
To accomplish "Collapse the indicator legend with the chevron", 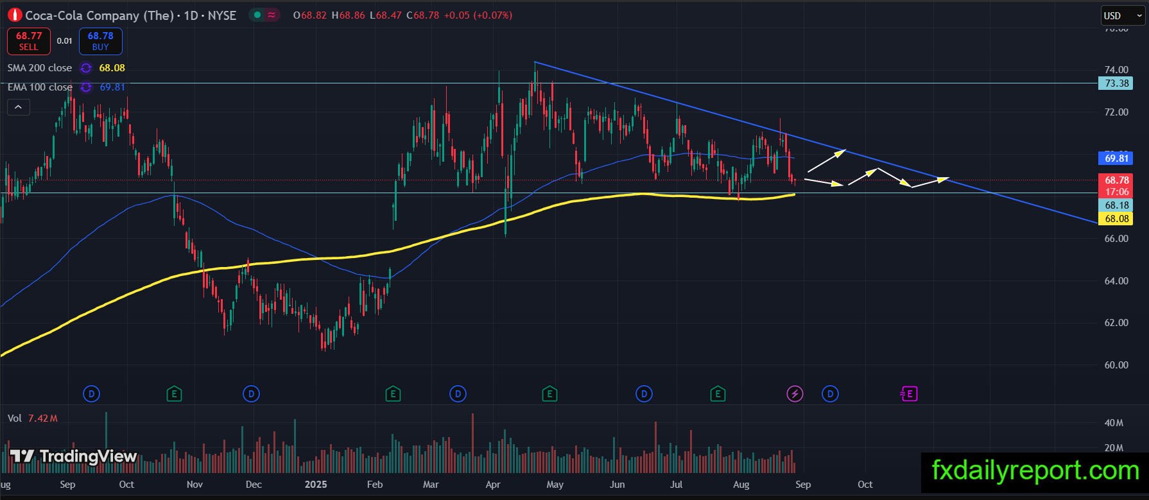I will pyautogui.click(x=19, y=107).
